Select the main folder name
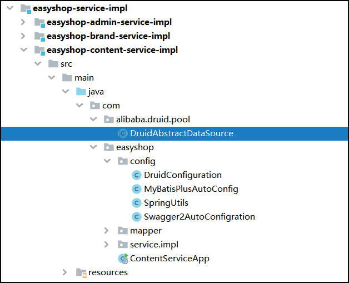This screenshot has width=349, height=283. (x=84, y=78)
